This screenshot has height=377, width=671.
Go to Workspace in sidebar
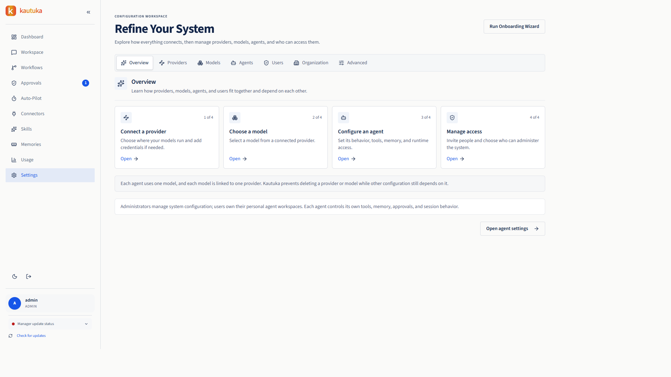click(x=50, y=52)
